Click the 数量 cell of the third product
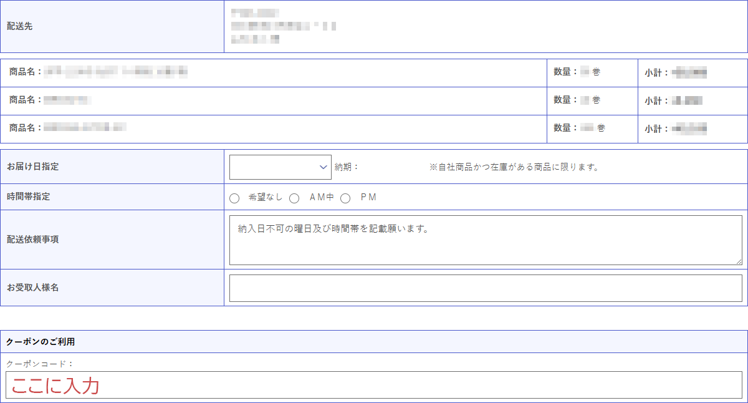 tap(580, 128)
